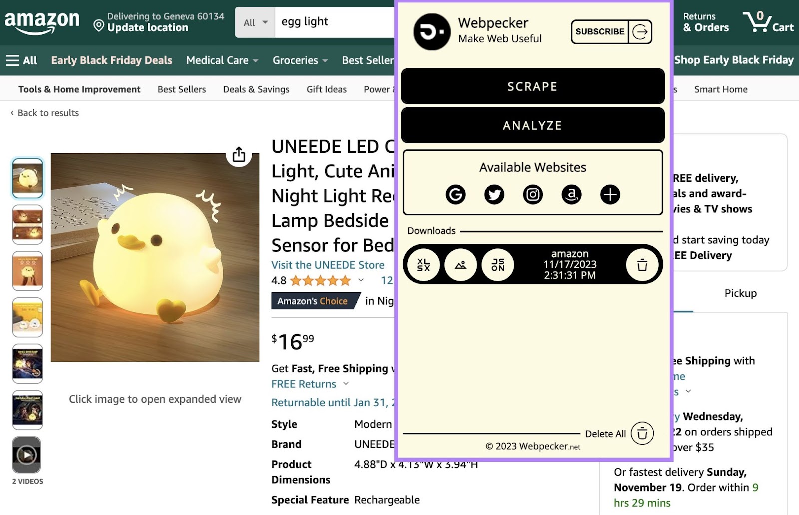Open Smart Home menu item

coord(721,89)
